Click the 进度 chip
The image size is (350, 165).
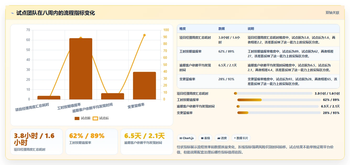pos(222,138)
